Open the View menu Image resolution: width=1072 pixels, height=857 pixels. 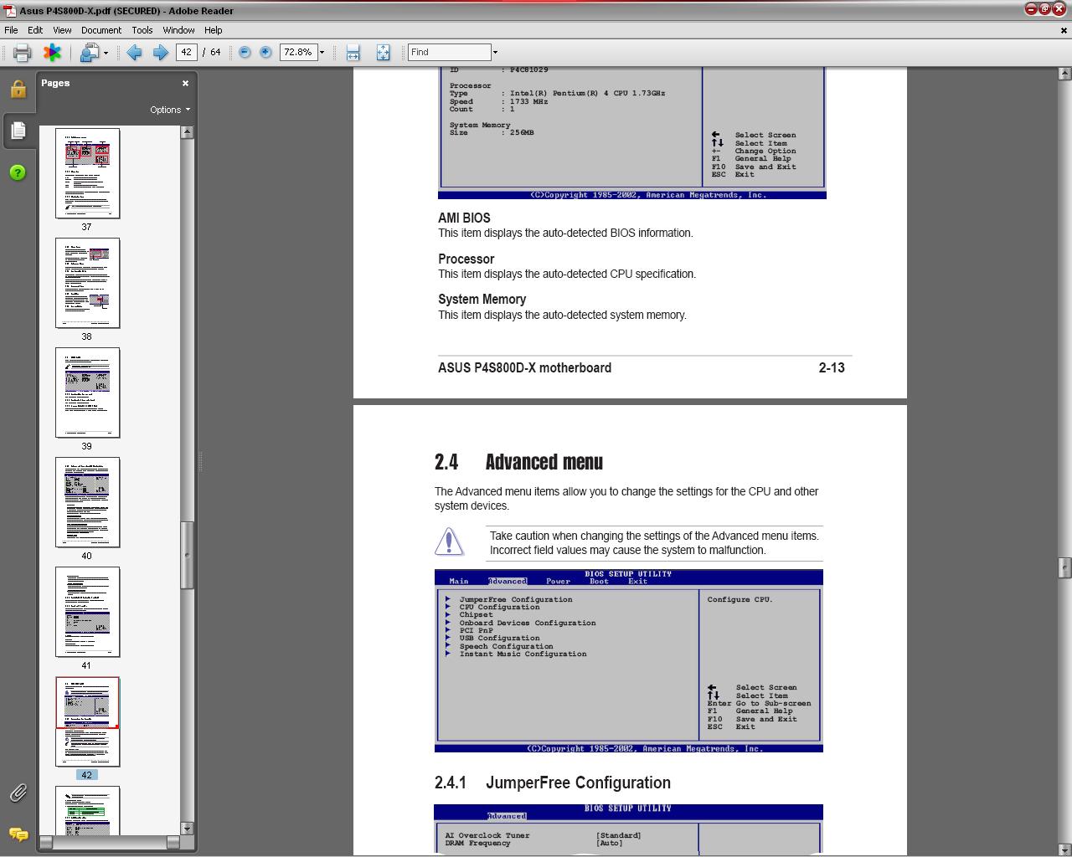tap(62, 30)
